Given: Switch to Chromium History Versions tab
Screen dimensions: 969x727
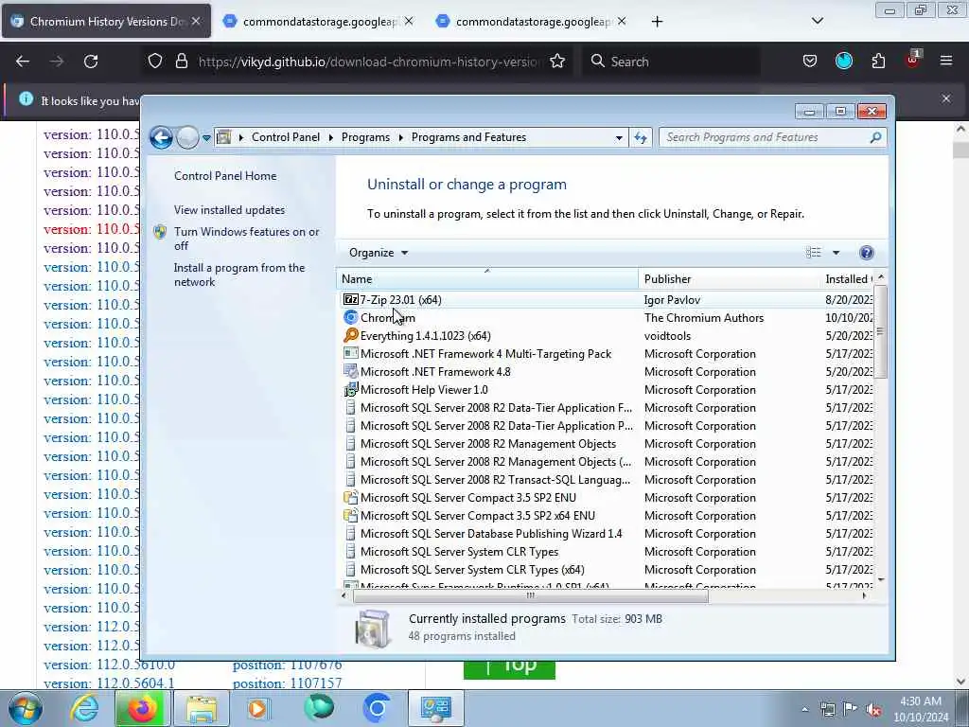Looking at the screenshot, I should (x=106, y=22).
